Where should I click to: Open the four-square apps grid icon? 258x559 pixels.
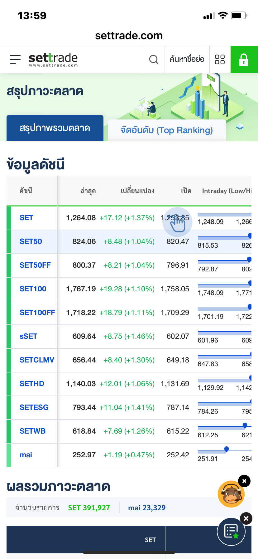point(220,59)
